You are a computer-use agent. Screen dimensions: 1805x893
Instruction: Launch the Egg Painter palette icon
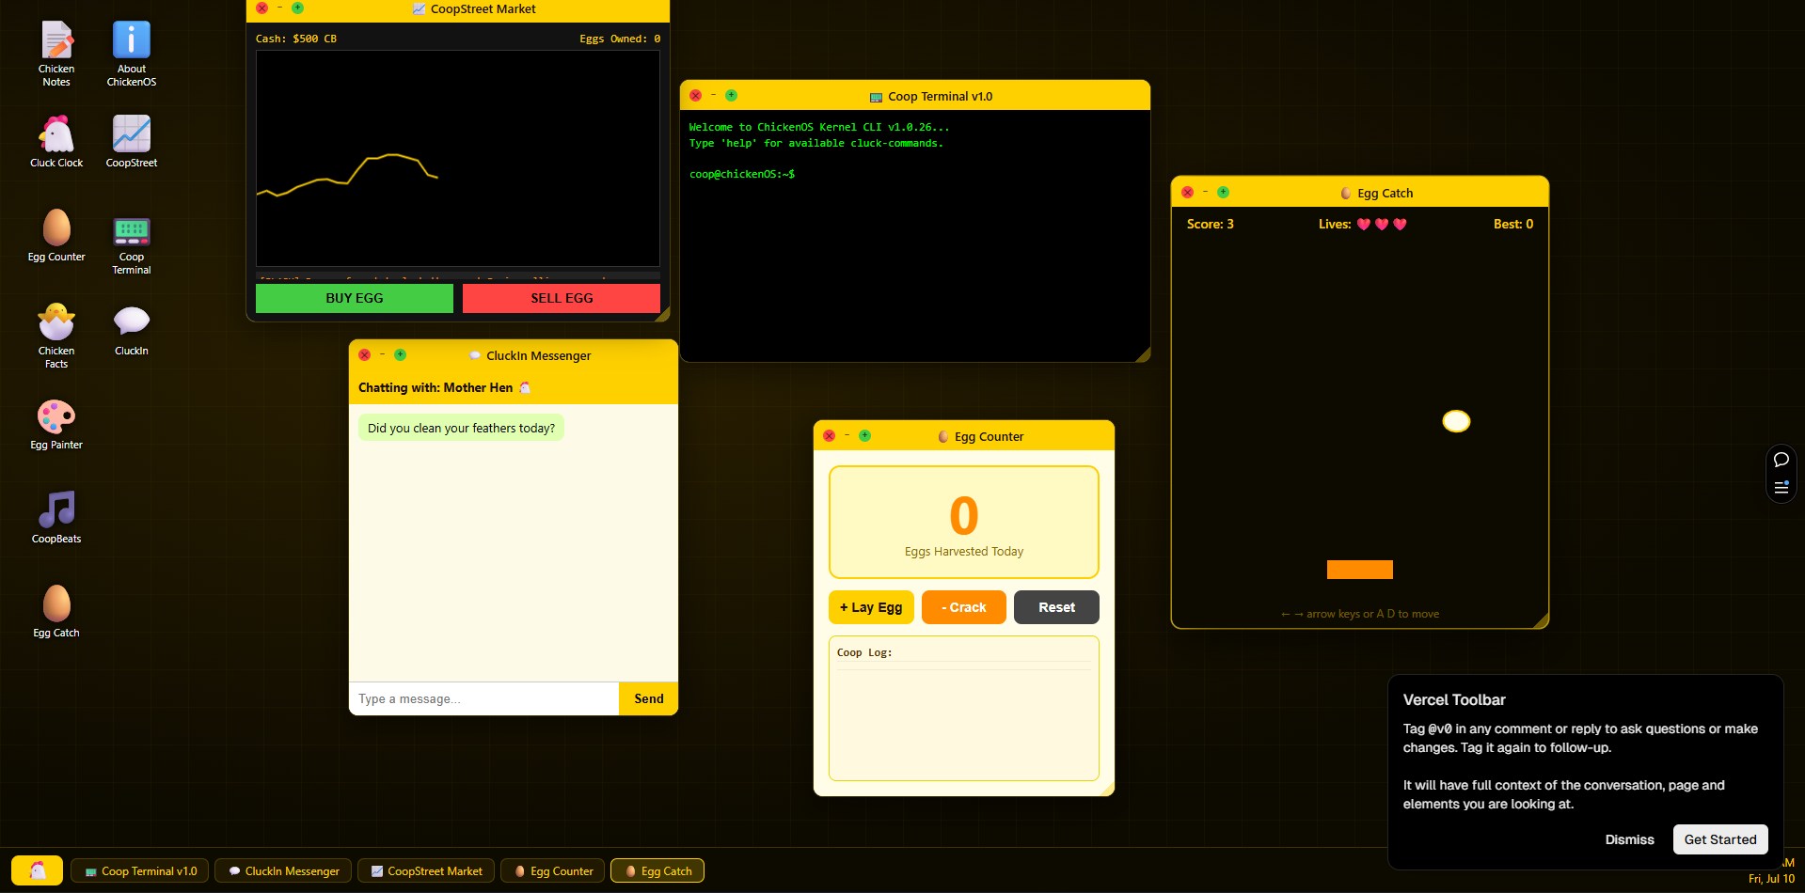click(56, 423)
